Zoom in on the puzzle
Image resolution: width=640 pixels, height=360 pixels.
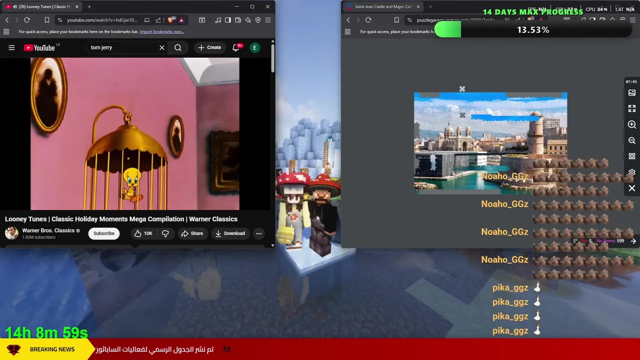click(x=632, y=124)
